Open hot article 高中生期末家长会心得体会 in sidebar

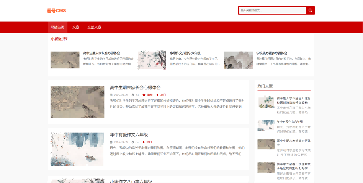coord(294,143)
